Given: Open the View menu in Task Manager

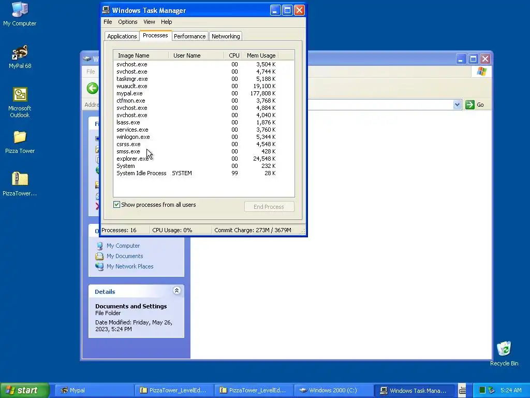Looking at the screenshot, I should [x=149, y=22].
